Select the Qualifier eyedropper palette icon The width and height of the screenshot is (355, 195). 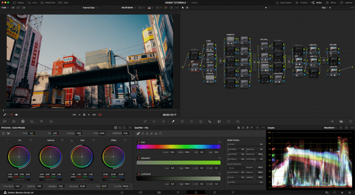click(x=172, y=121)
